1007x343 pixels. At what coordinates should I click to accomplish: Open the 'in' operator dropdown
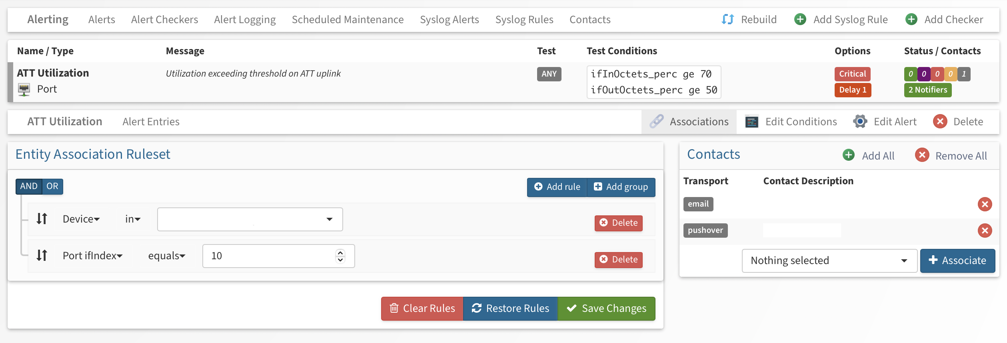tap(133, 219)
